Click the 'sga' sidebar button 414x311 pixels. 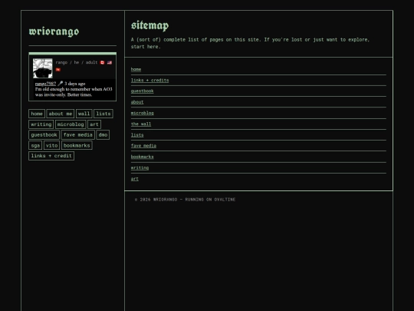click(x=35, y=145)
